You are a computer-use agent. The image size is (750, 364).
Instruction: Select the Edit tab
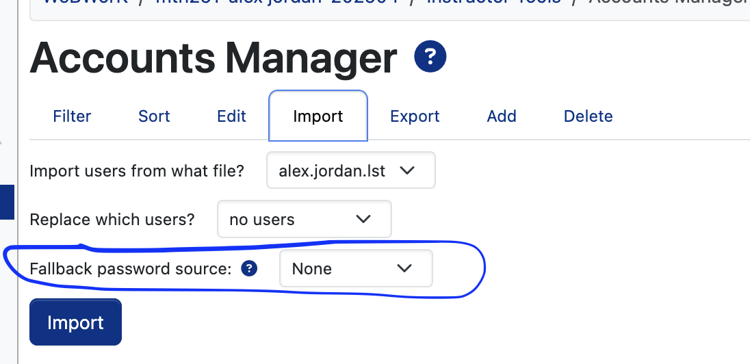pyautogui.click(x=231, y=116)
